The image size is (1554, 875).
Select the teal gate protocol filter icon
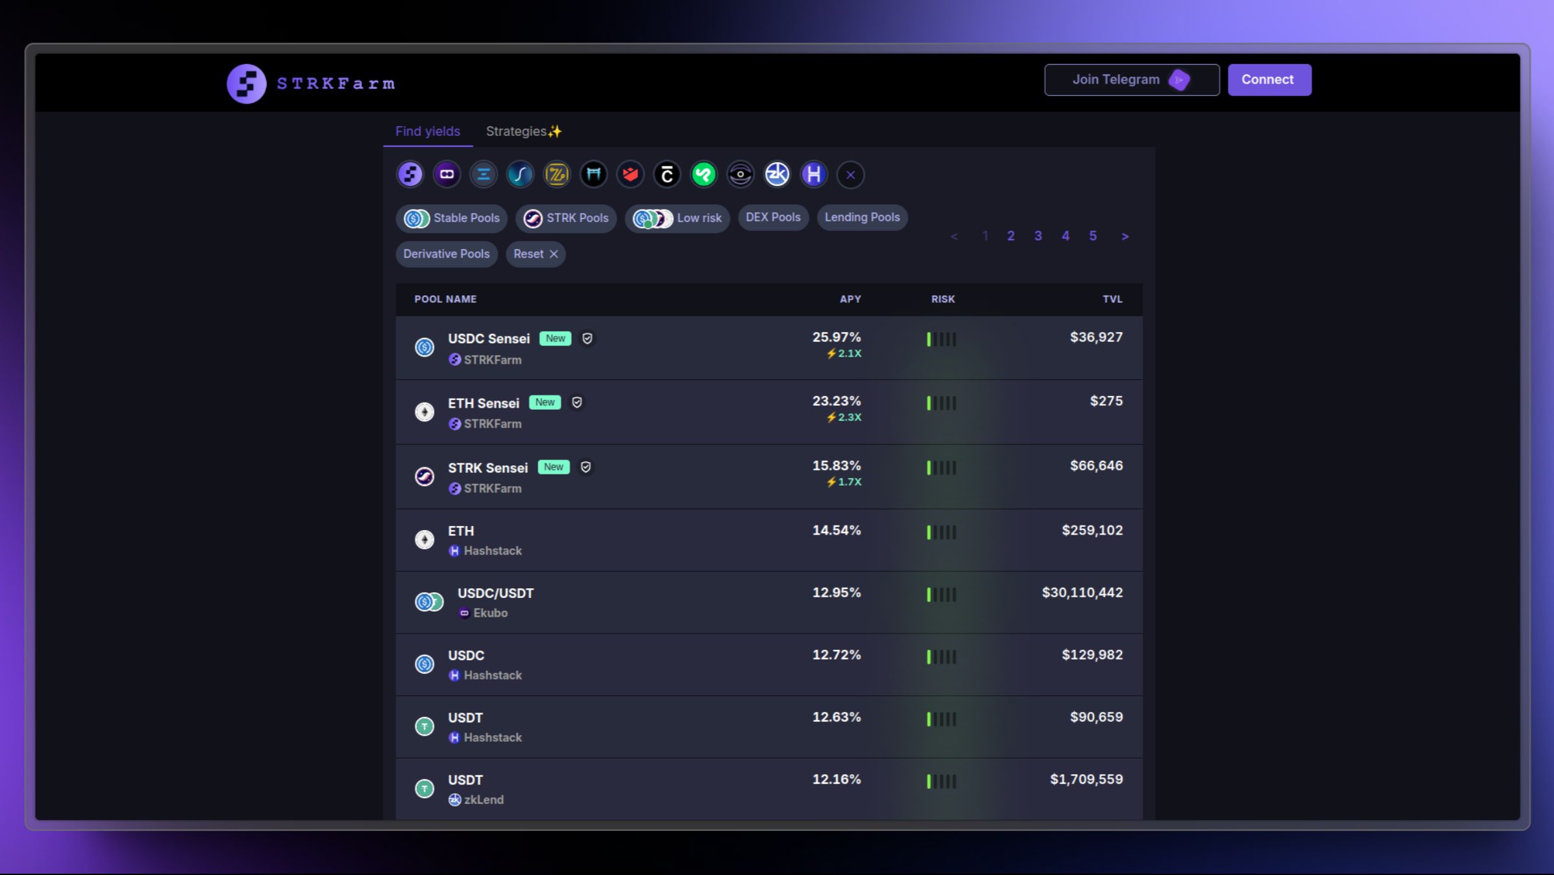(x=594, y=174)
